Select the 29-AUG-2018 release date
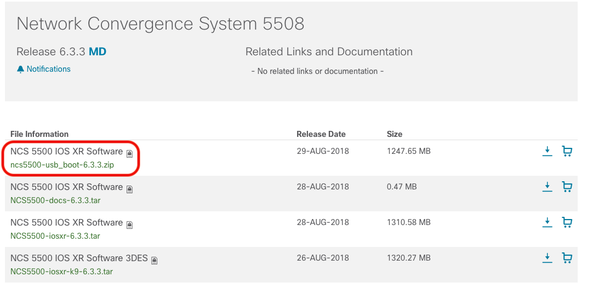 click(323, 151)
